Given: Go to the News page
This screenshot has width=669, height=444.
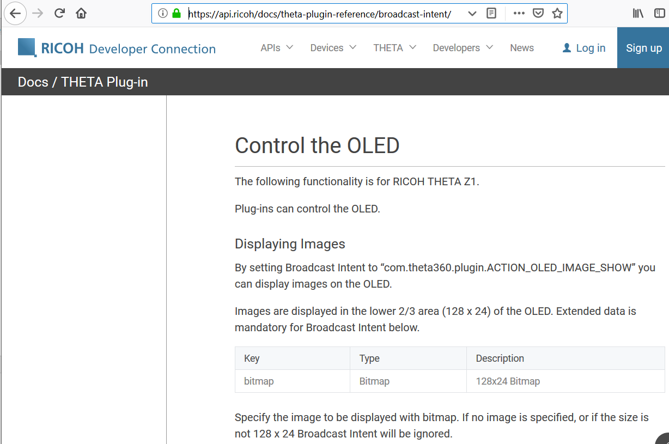Looking at the screenshot, I should click(522, 48).
